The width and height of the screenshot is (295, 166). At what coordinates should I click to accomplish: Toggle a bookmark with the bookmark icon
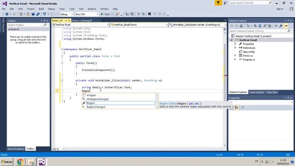click(x=149, y=14)
